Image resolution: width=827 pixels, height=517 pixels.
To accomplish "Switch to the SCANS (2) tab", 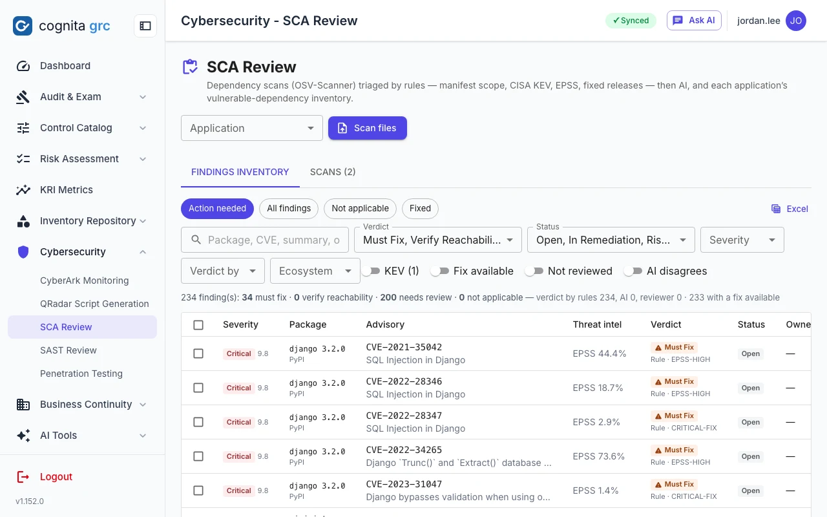I will point(333,172).
